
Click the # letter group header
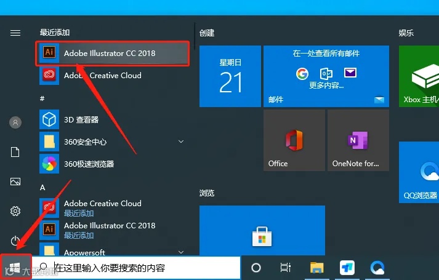(x=42, y=98)
